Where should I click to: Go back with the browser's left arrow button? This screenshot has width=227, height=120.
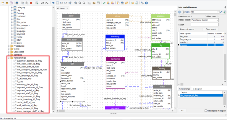pyautogui.click(x=179, y=12)
